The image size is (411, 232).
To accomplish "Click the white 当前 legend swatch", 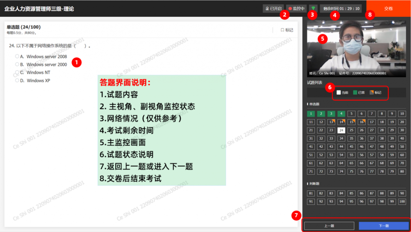I will [338, 93].
